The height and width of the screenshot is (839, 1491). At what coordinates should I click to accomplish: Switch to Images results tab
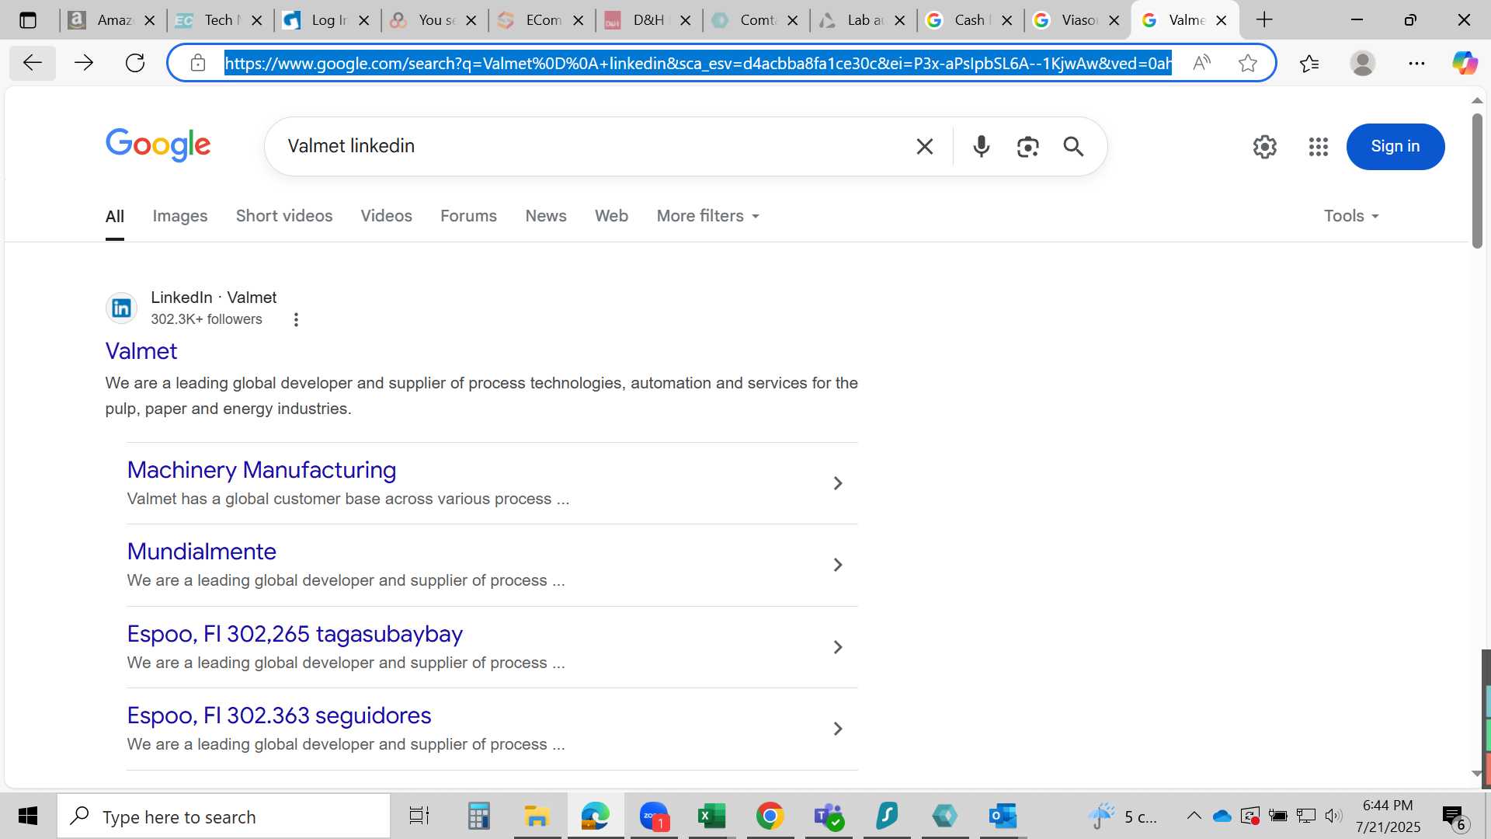pos(180,216)
